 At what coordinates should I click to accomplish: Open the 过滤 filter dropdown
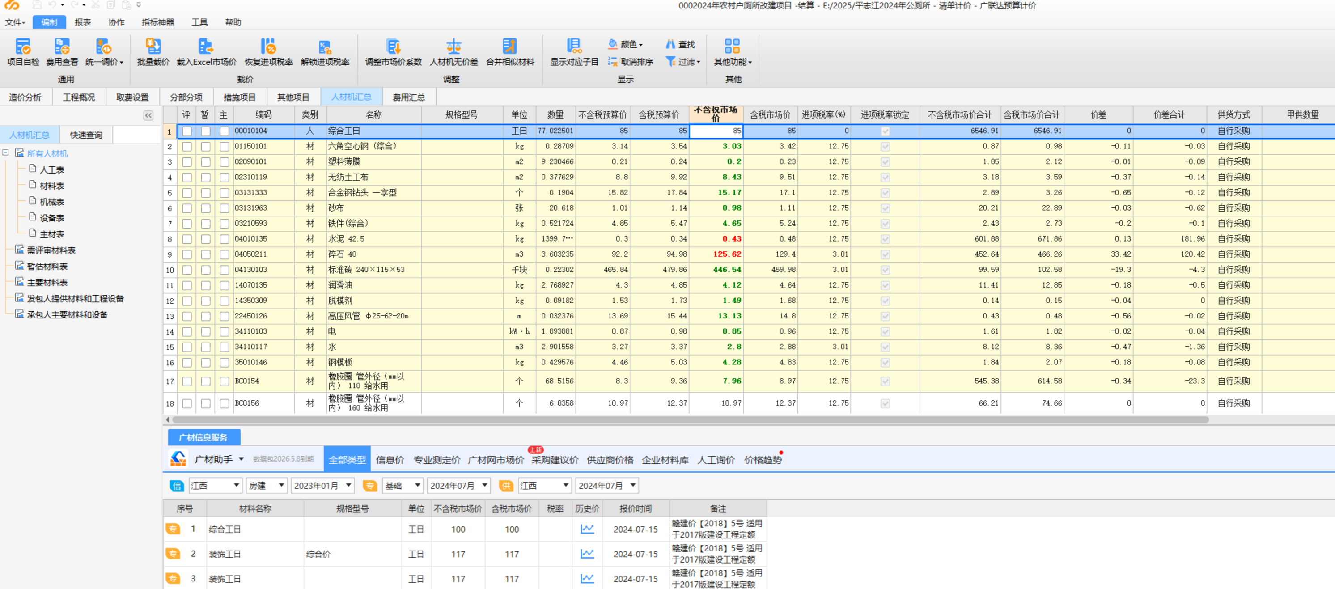682,62
